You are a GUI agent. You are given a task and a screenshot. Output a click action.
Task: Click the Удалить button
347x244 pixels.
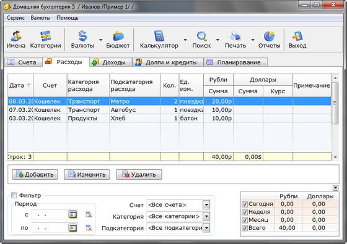139,174
